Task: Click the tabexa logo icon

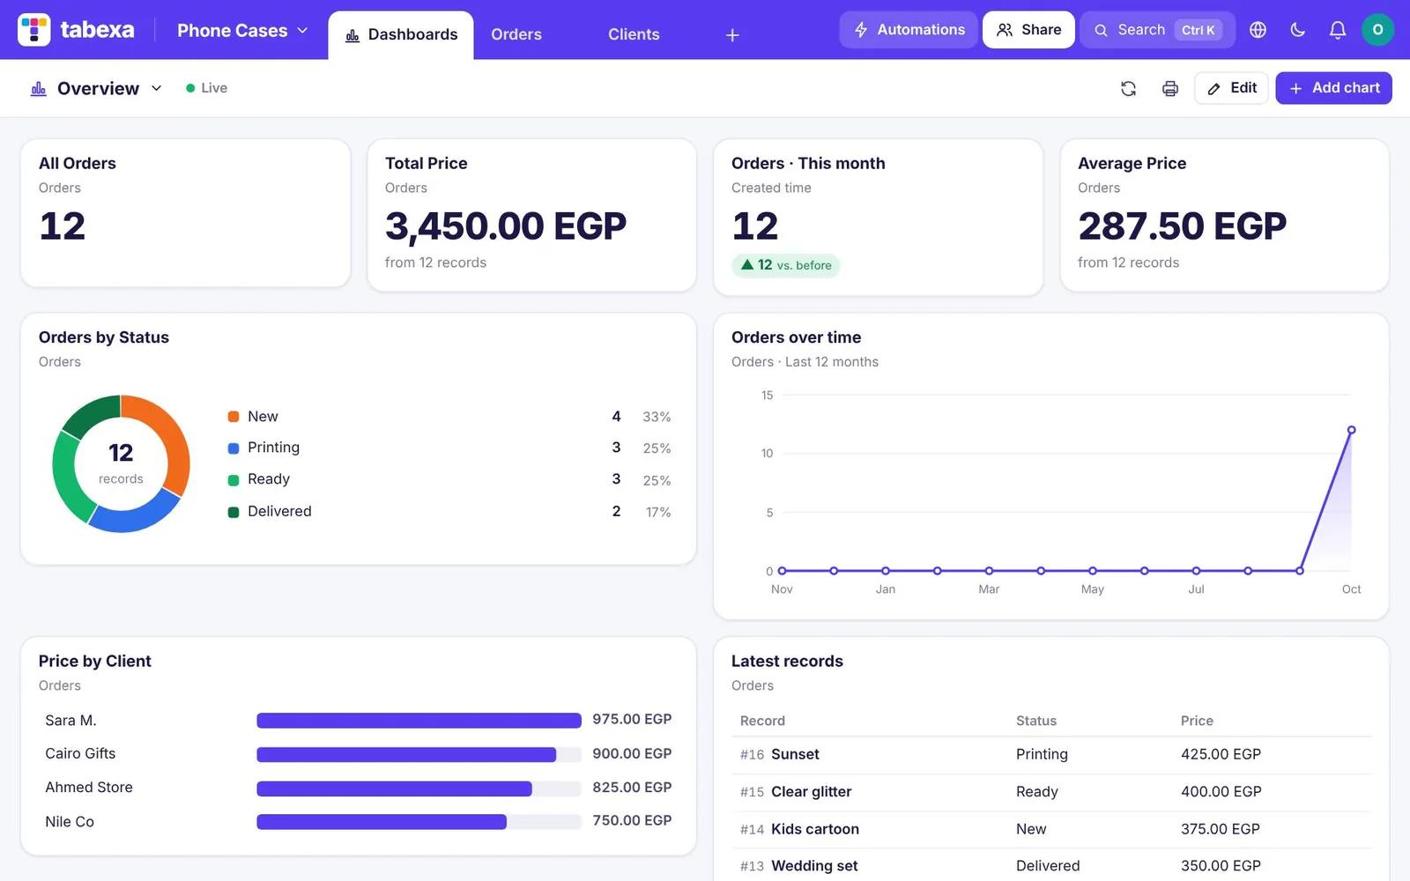Action: [x=34, y=30]
